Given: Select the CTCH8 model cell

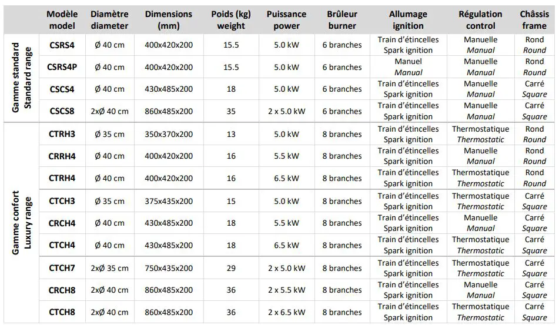Looking at the screenshot, I should click(62, 312).
